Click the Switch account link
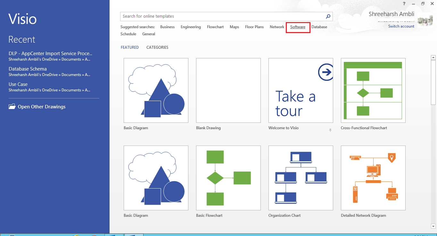437x236 pixels. tap(401, 26)
